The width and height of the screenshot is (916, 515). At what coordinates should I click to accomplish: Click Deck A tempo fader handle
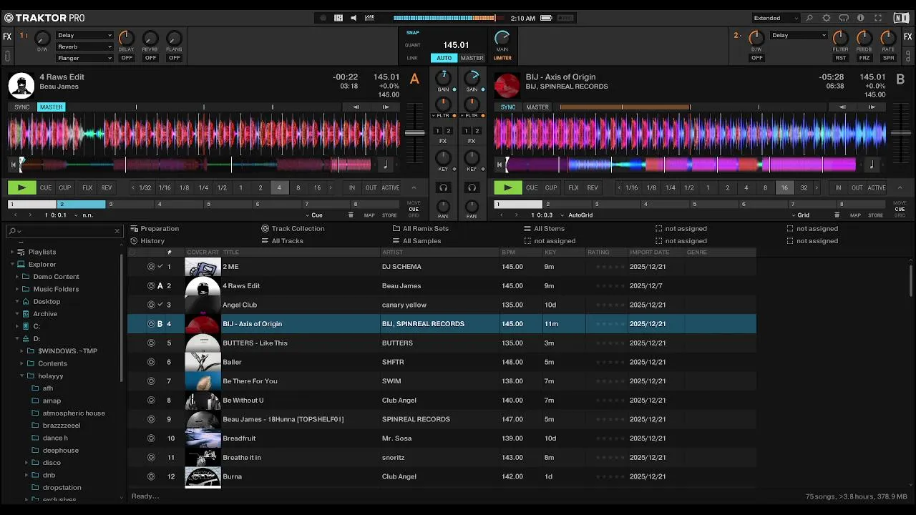pos(414,132)
